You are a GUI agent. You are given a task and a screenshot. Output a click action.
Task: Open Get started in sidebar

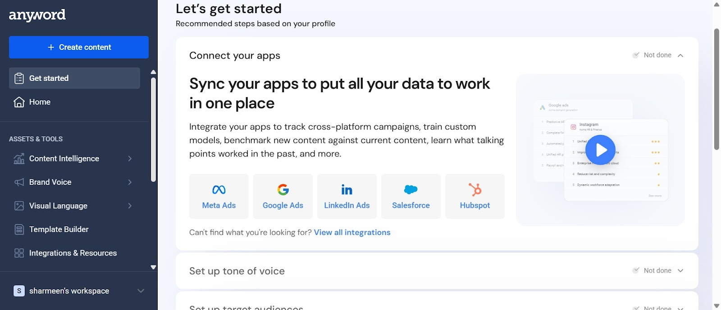pos(74,78)
